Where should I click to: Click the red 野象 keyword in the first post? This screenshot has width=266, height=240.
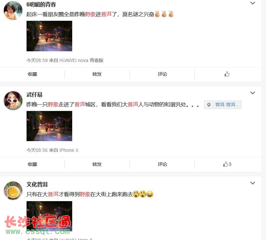point(90,14)
